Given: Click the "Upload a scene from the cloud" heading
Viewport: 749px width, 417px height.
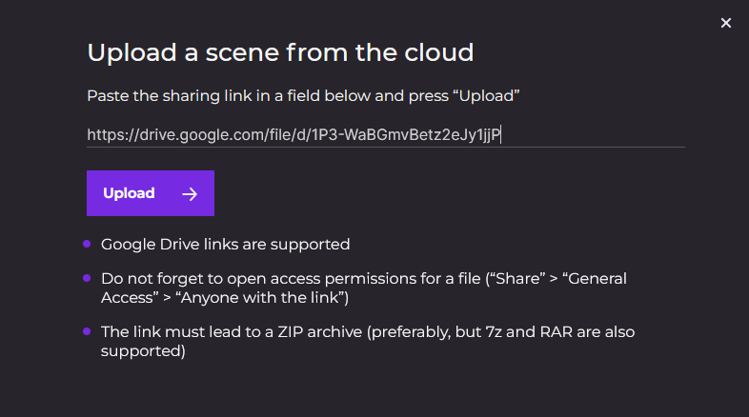Looking at the screenshot, I should [x=280, y=51].
